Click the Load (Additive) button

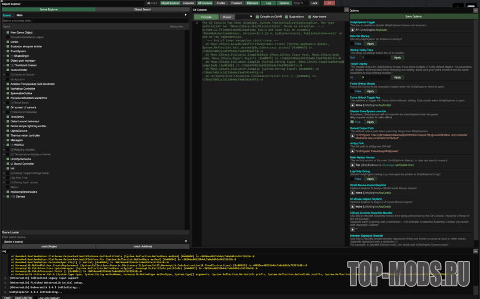(143, 246)
